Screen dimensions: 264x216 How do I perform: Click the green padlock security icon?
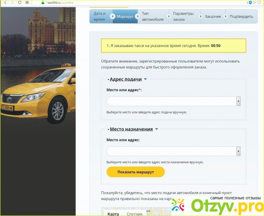click(x=43, y=2)
